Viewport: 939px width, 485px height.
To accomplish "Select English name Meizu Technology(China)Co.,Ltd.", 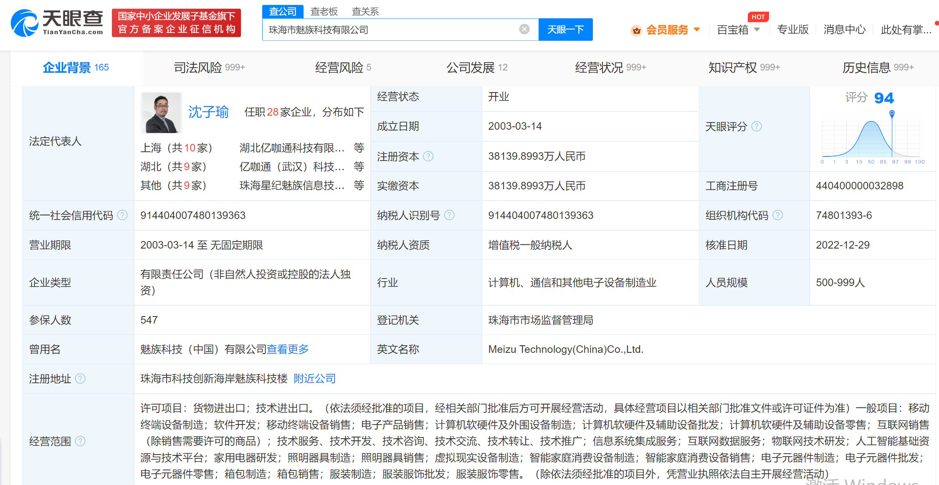I will tap(566, 349).
